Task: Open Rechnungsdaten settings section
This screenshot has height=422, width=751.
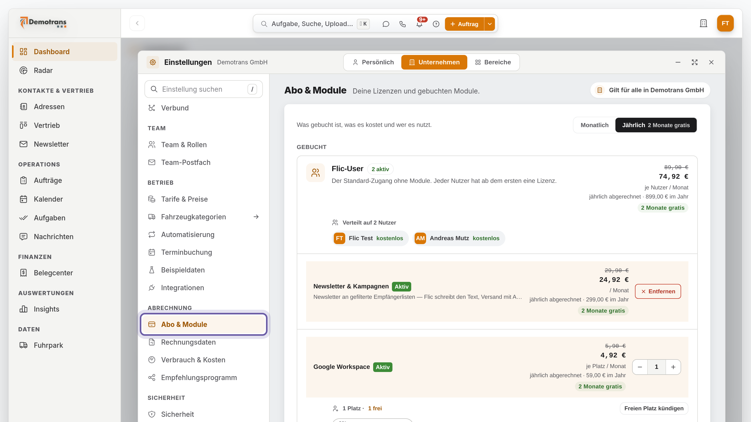Action: pyautogui.click(x=203, y=342)
